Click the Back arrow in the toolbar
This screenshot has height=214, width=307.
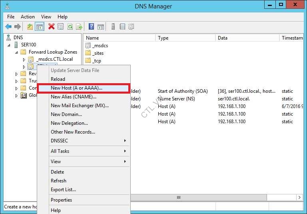8,27
